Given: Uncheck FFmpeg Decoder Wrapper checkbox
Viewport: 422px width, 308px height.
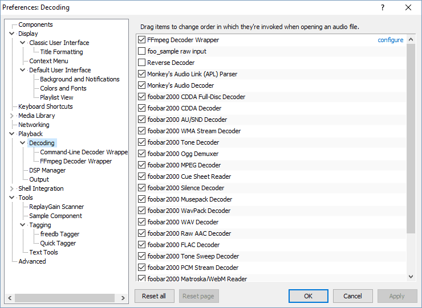Looking at the screenshot, I should tap(142, 40).
